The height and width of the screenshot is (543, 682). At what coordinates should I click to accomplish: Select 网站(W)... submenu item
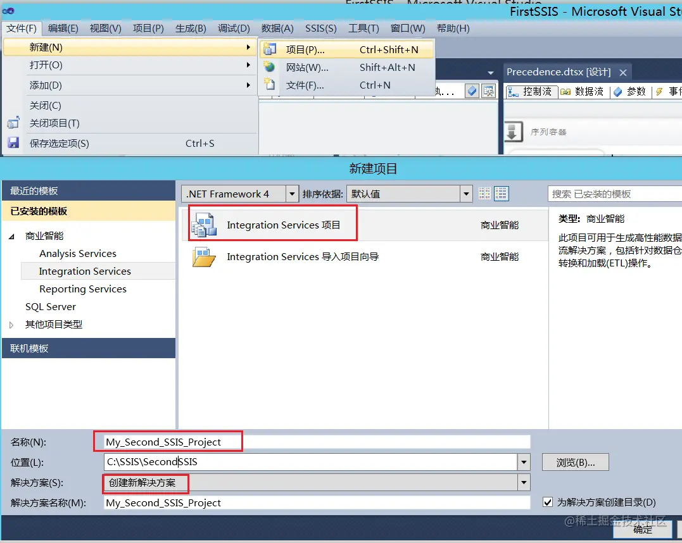click(x=346, y=67)
